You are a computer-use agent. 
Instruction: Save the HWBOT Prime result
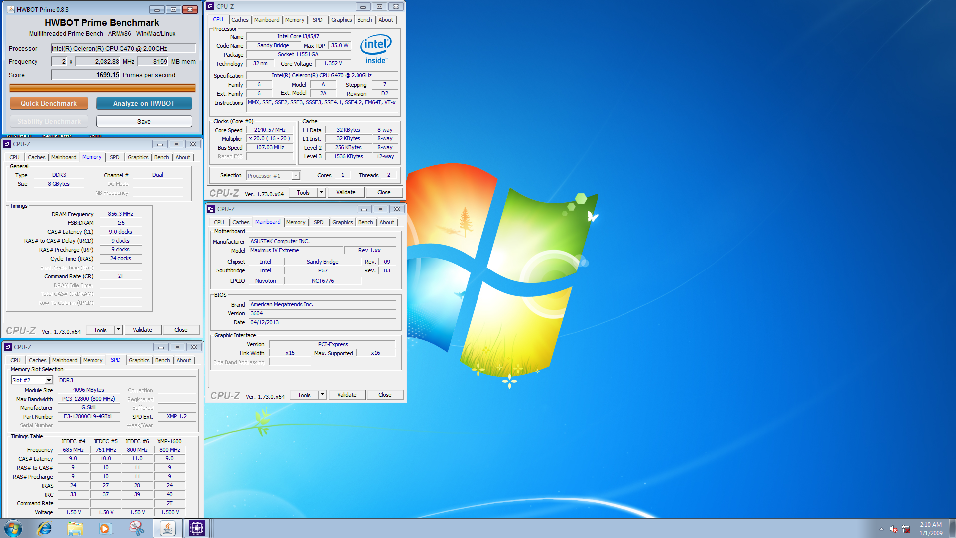coord(144,121)
